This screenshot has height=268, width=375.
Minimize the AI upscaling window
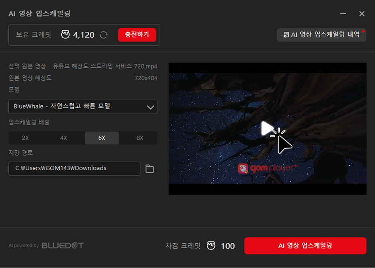coord(343,14)
